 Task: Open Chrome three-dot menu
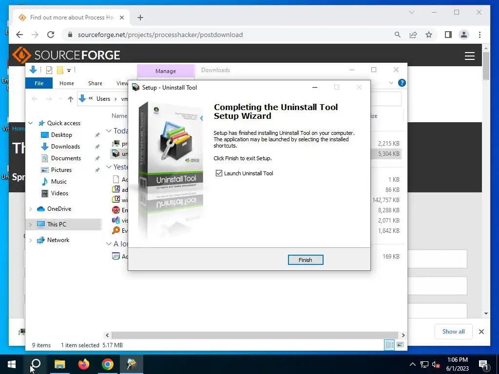pos(480,35)
